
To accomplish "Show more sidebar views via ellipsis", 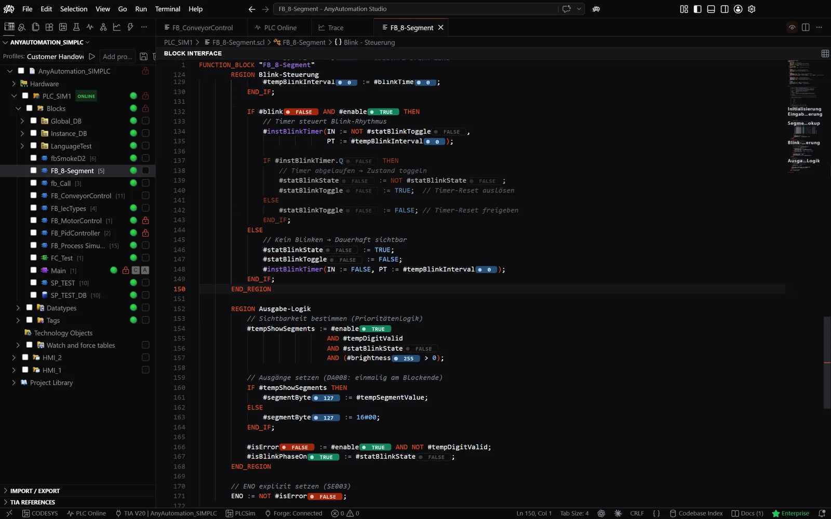I will point(144,27).
